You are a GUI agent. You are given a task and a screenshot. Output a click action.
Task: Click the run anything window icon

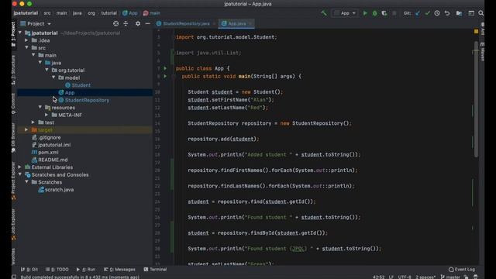coord(471,13)
